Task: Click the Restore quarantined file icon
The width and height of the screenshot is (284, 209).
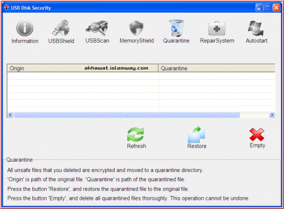Action: (x=197, y=134)
